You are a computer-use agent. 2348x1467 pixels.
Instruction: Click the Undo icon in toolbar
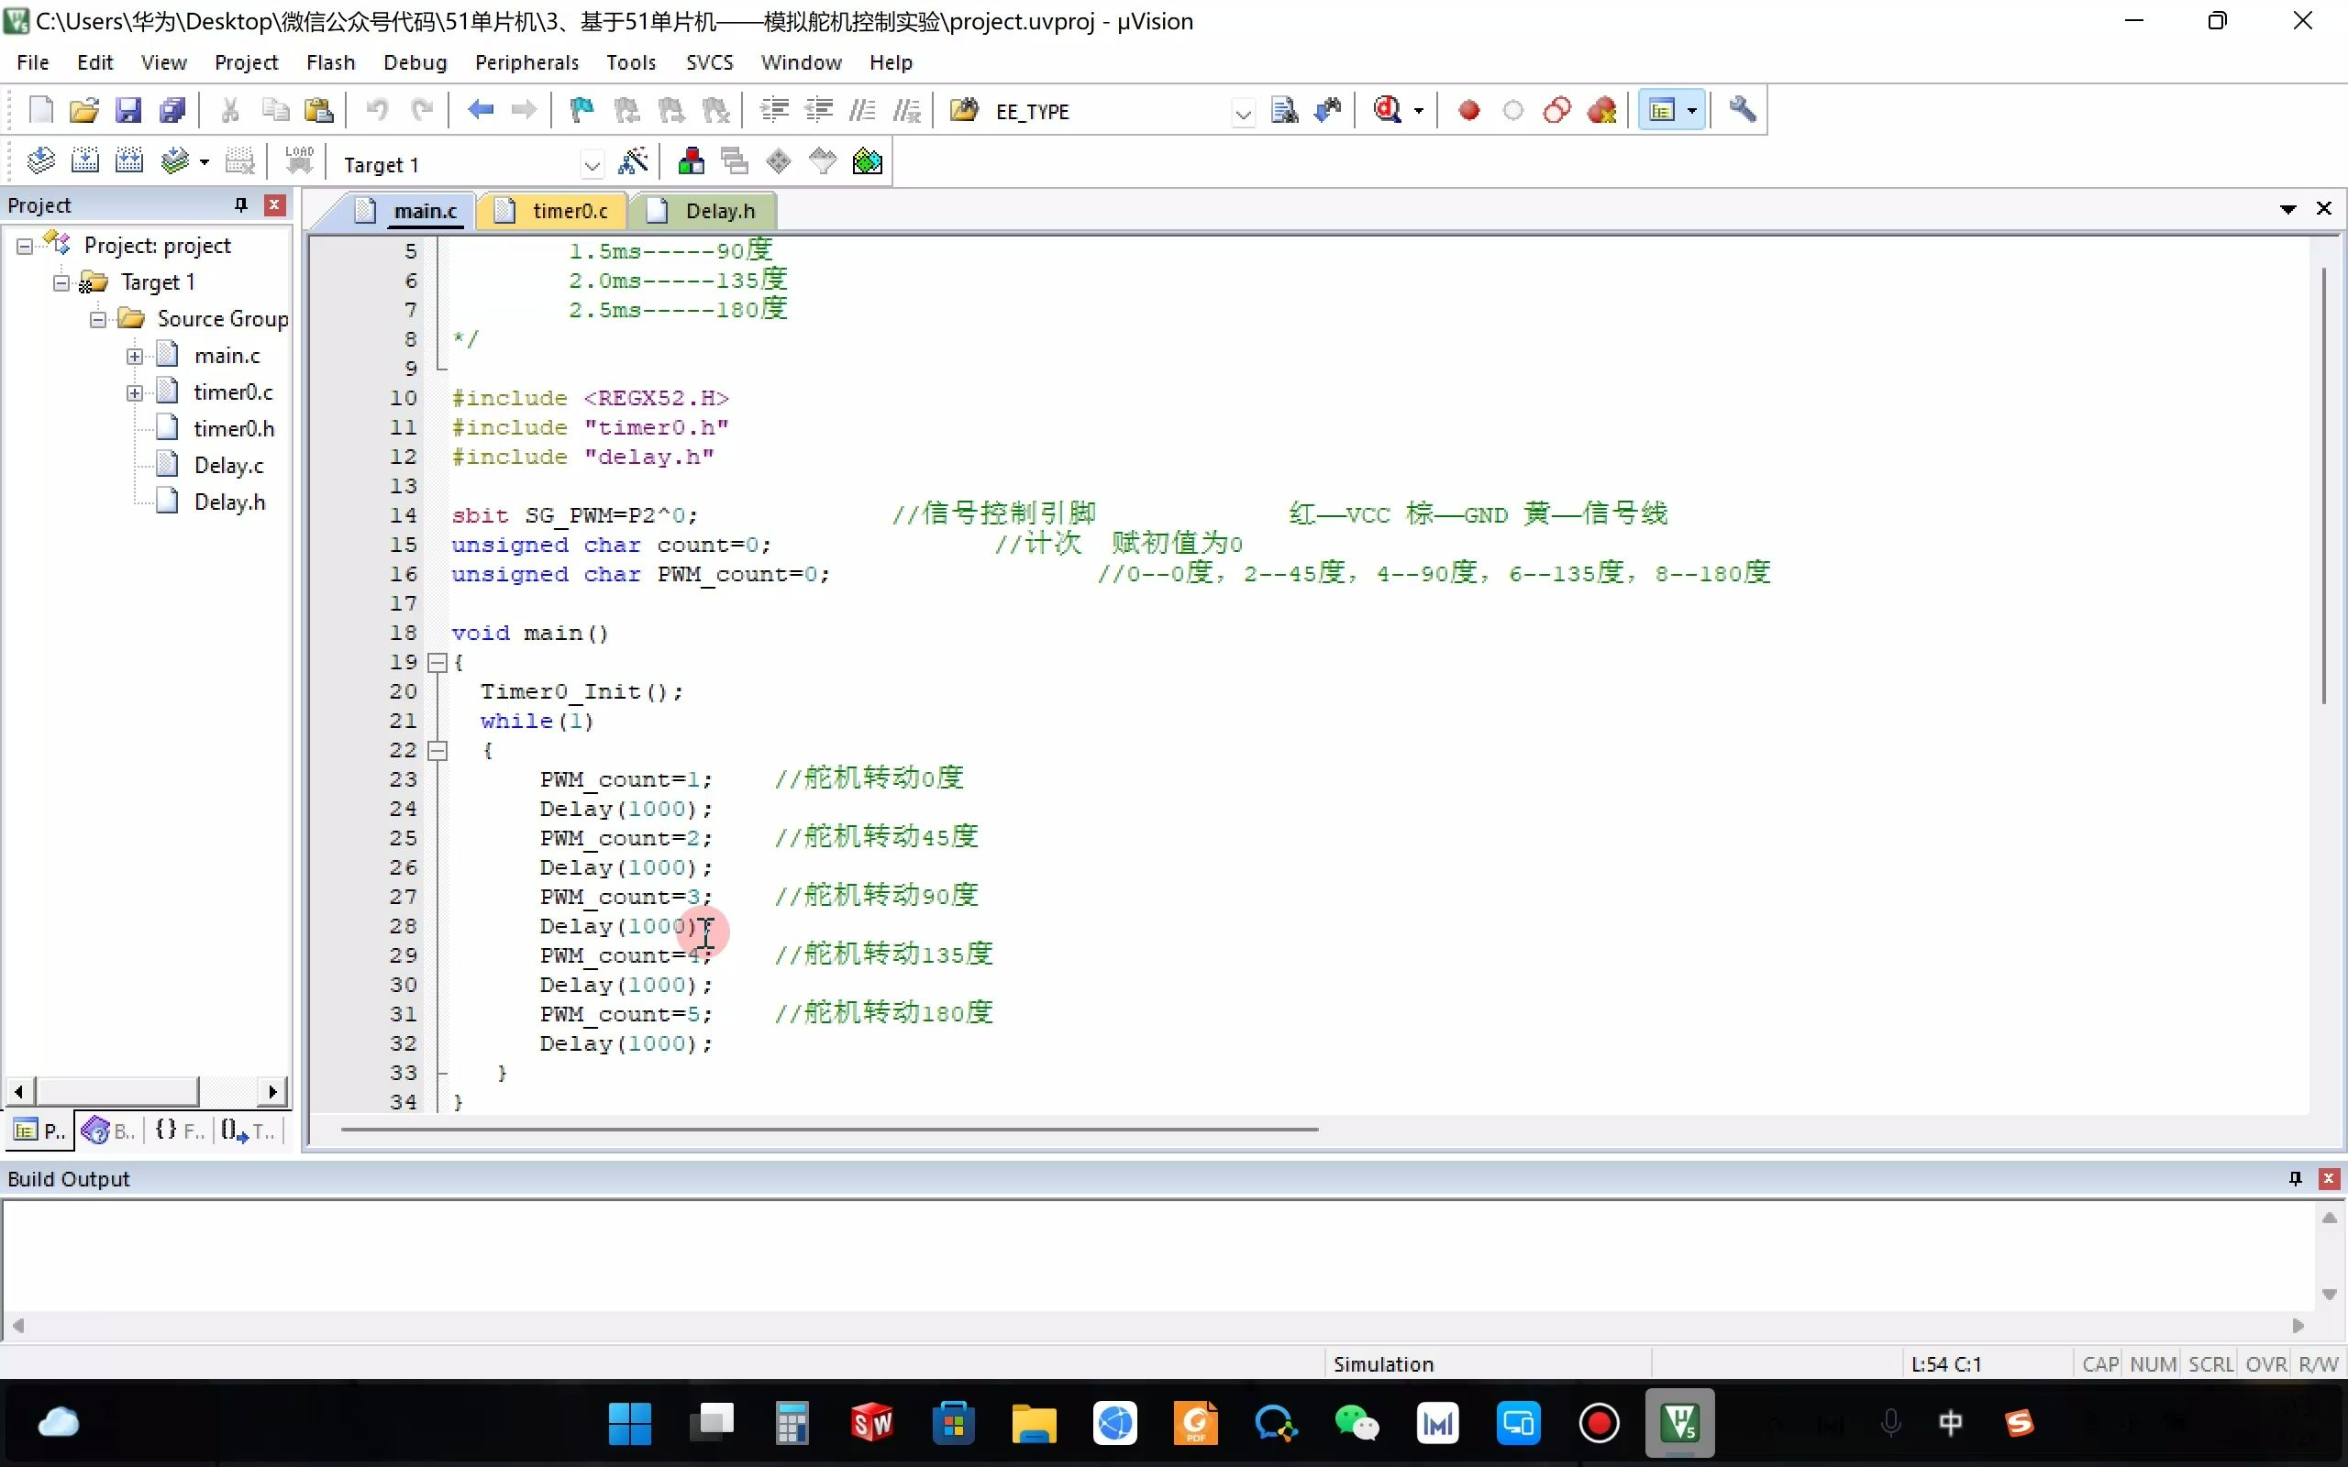375,110
